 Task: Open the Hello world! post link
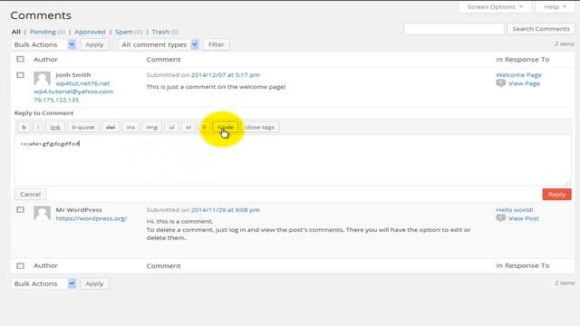click(x=515, y=210)
